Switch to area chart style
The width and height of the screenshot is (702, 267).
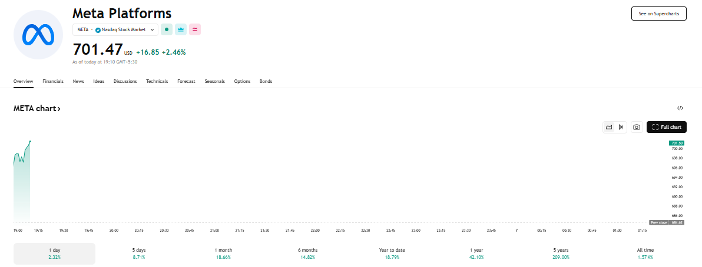(609, 127)
